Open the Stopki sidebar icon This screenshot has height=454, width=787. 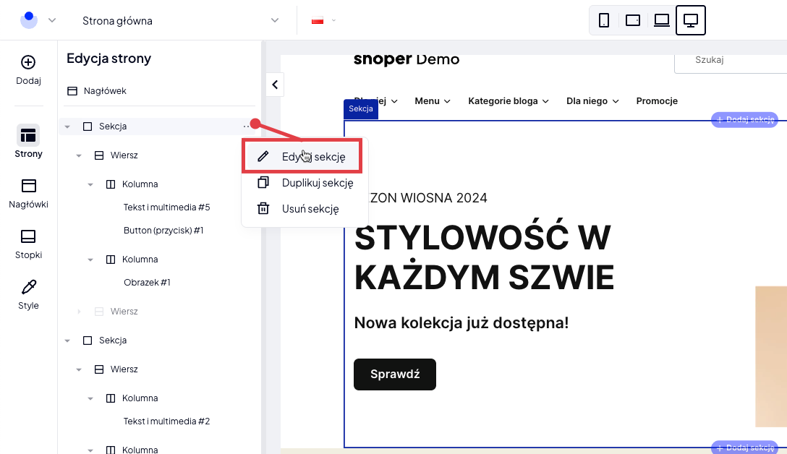[28, 236]
